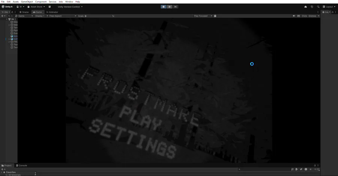The width and height of the screenshot is (338, 176).
Task: Click the package store icon beside Asset Store
Action: pyautogui.click(x=50, y=7)
